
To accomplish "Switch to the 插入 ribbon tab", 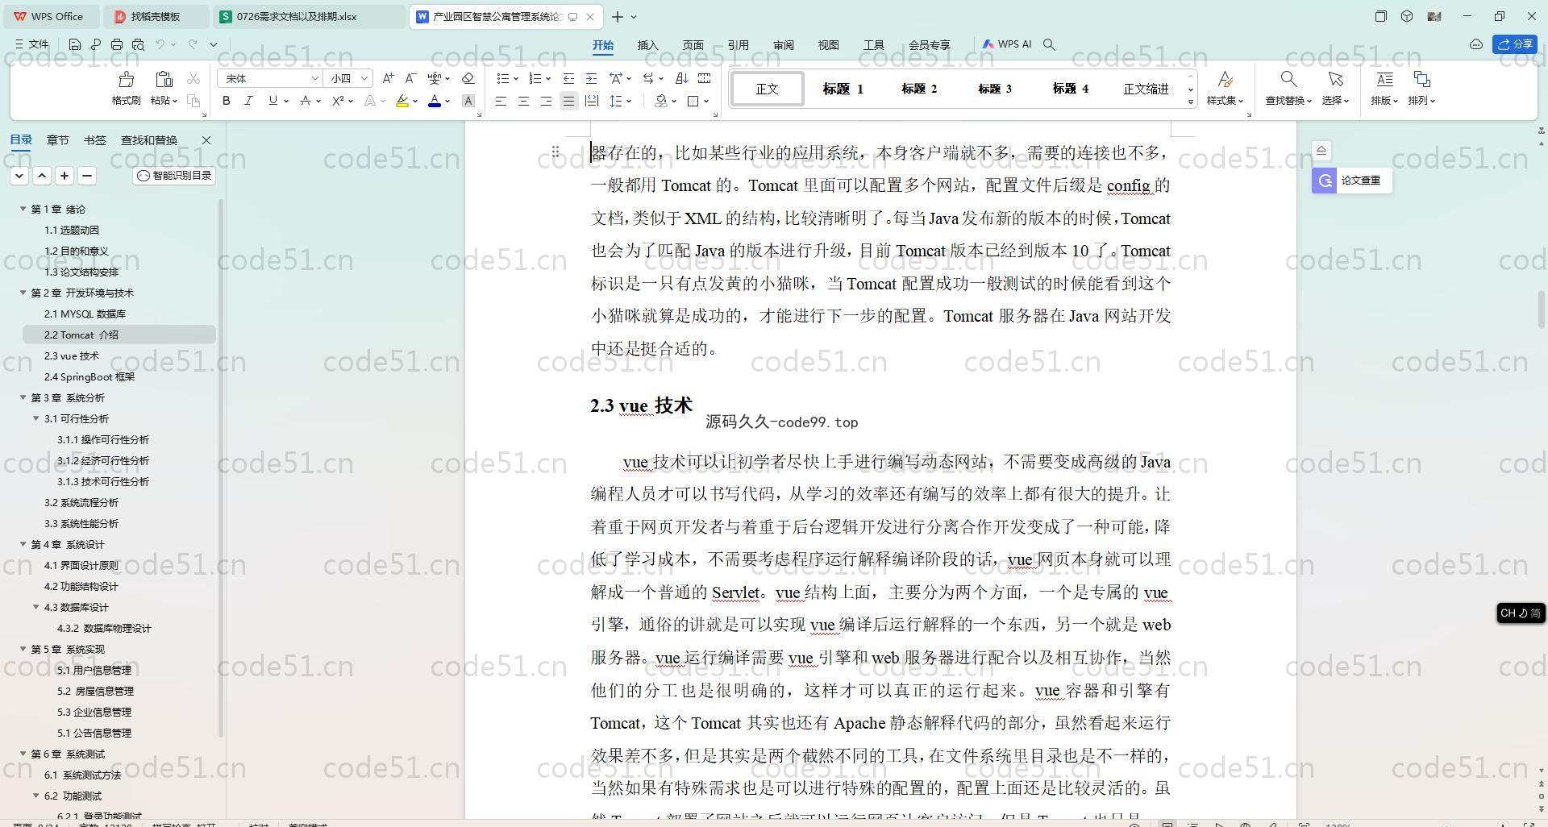I will tap(647, 45).
